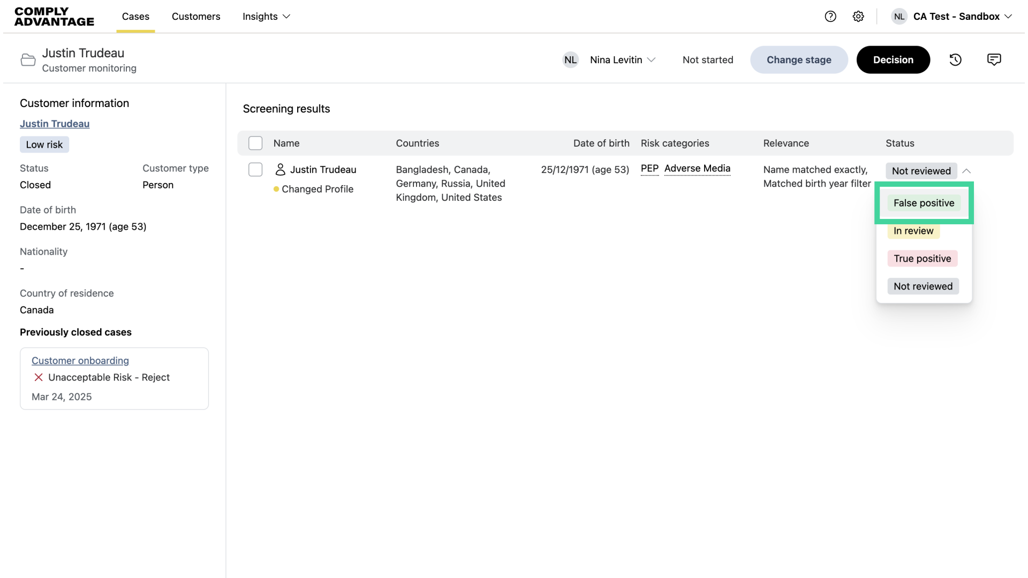Switch to the Customers tab

point(196,17)
